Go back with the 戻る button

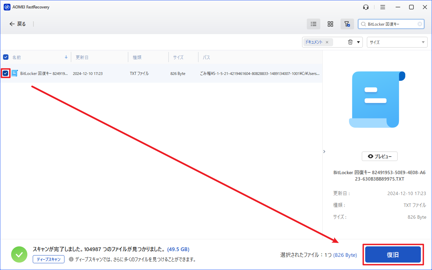click(18, 24)
